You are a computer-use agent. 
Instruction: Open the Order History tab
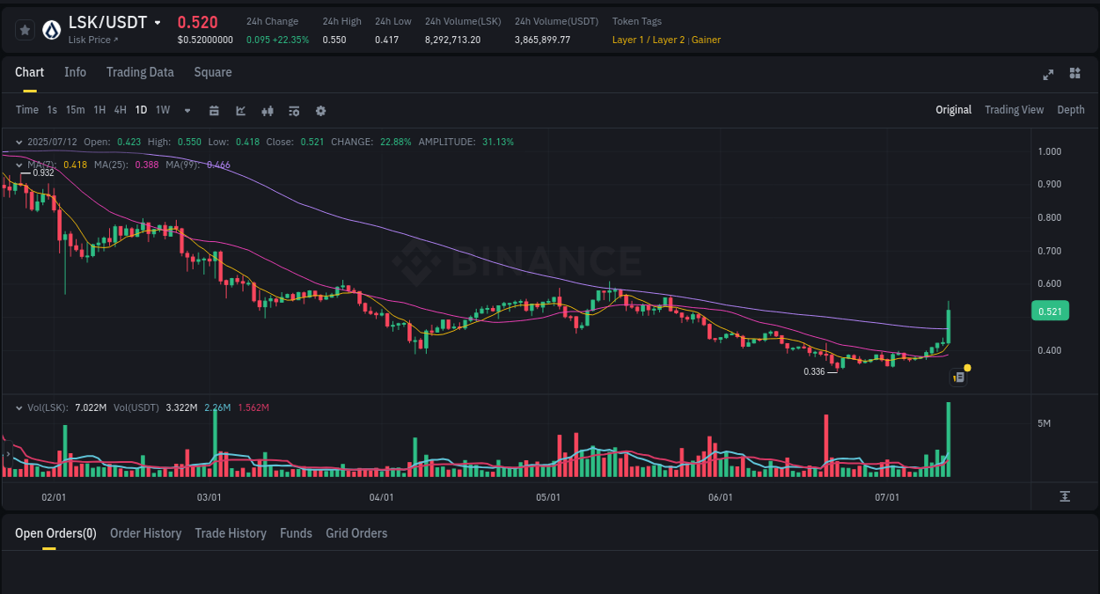pyautogui.click(x=145, y=533)
